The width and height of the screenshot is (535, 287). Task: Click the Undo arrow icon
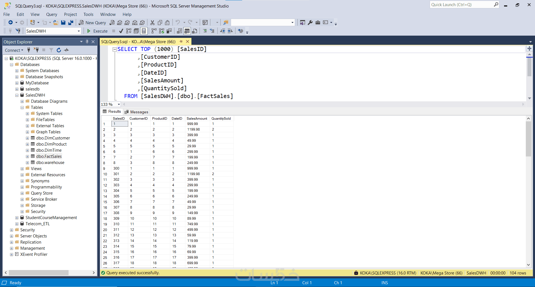178,22
